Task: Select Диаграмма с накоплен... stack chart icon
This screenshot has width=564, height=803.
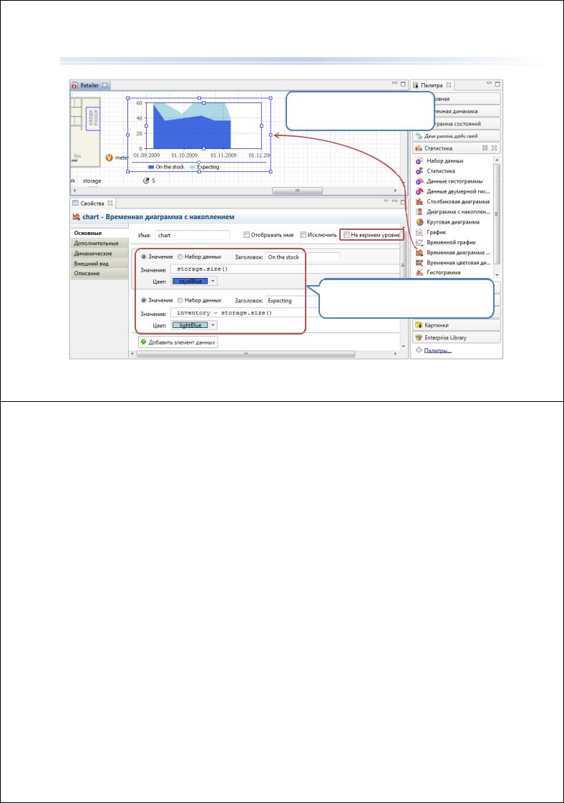Action: tap(419, 211)
